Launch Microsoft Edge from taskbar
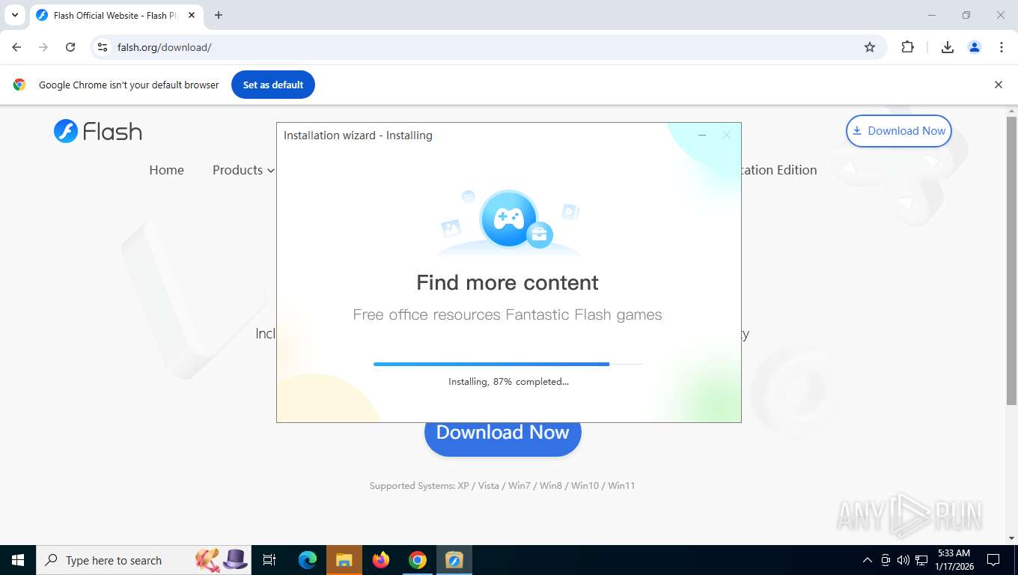 tap(308, 560)
